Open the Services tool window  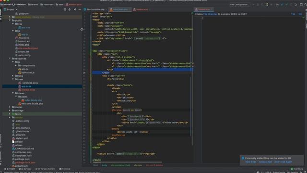pyautogui.click(x=25, y=169)
